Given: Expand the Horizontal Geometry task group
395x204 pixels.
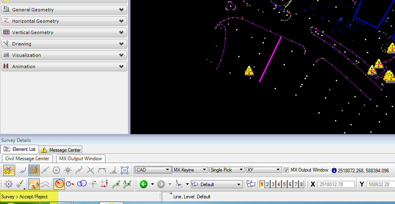Looking at the screenshot, I should tap(64, 21).
